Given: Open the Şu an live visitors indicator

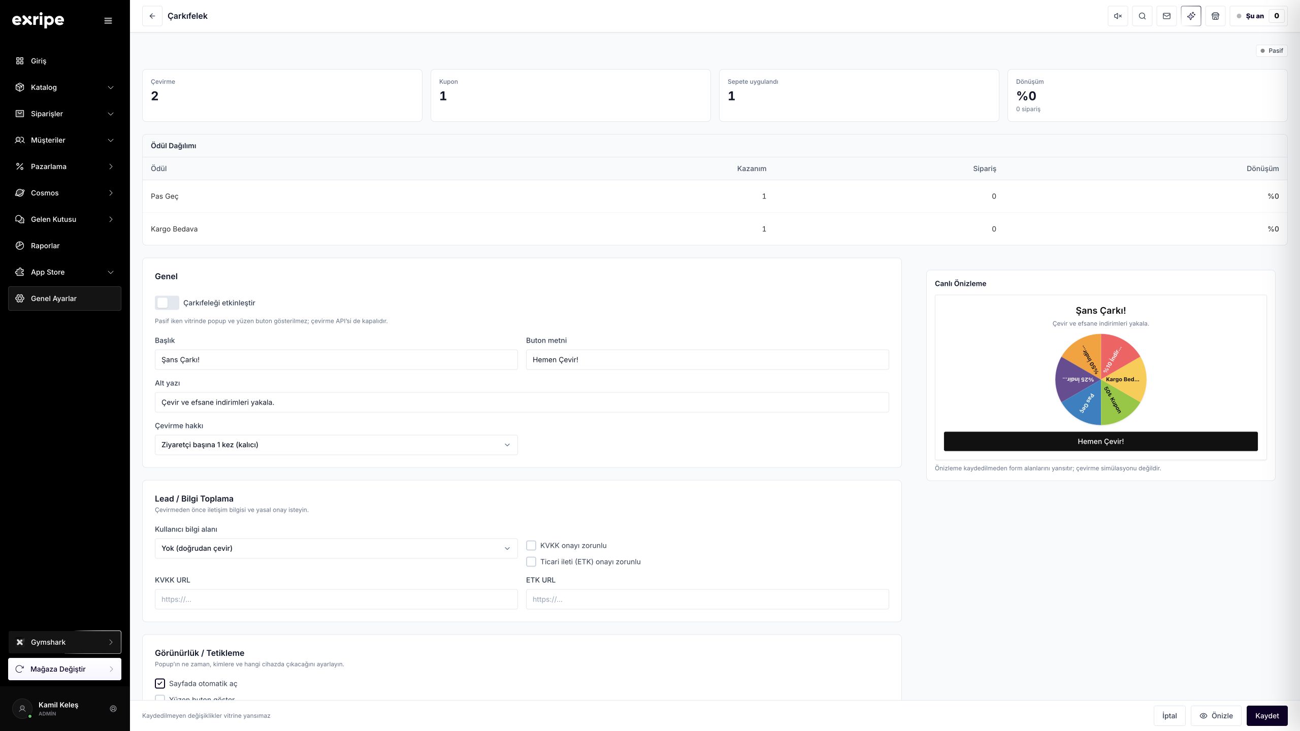Looking at the screenshot, I should click(x=1258, y=16).
